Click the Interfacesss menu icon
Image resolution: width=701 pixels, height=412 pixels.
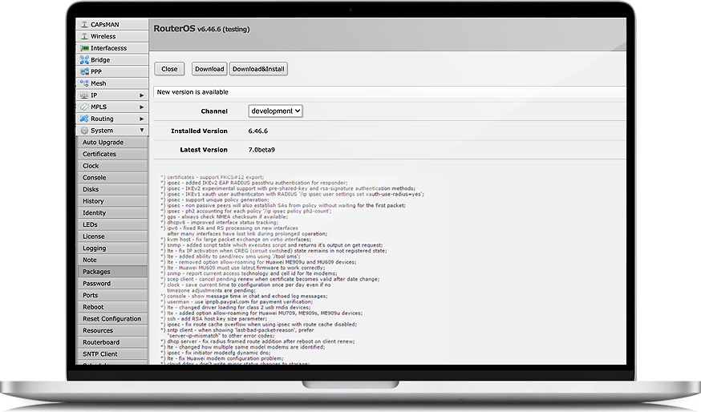tap(84, 48)
